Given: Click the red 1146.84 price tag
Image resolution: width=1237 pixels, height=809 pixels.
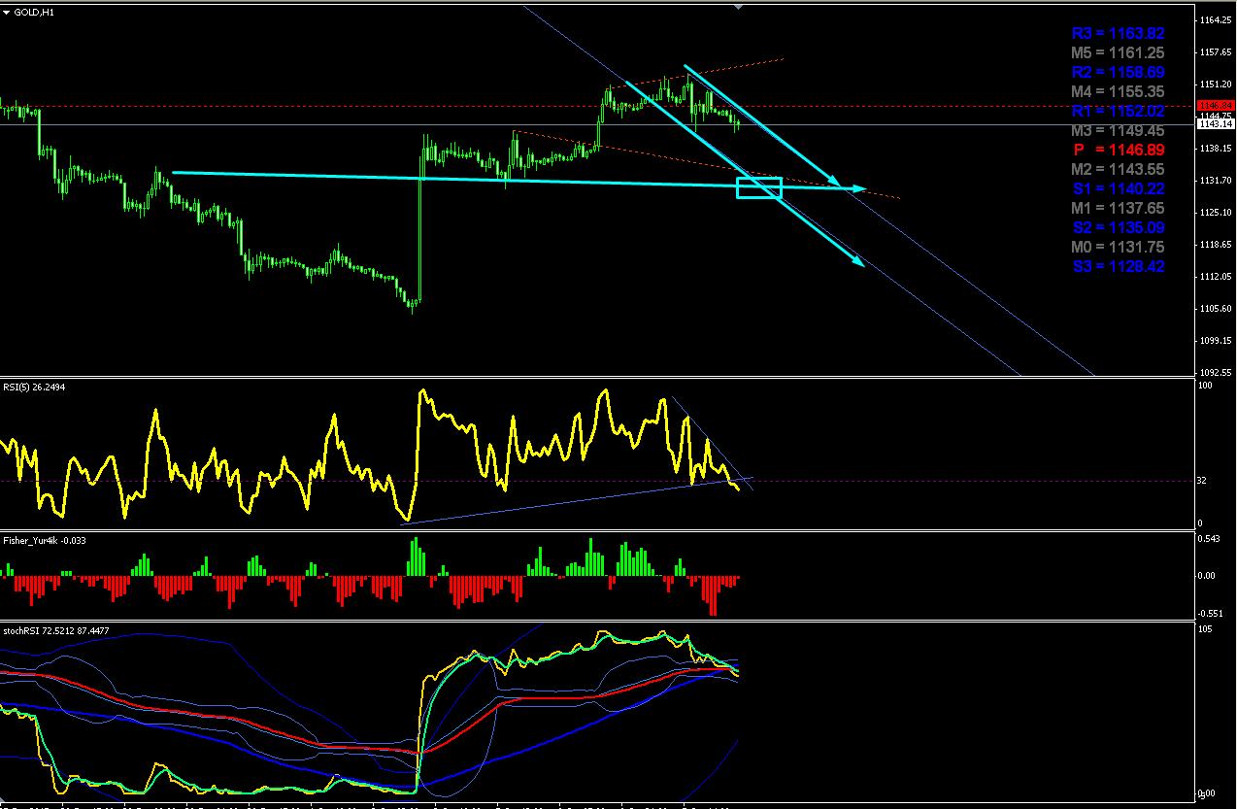Looking at the screenshot, I should [1216, 105].
